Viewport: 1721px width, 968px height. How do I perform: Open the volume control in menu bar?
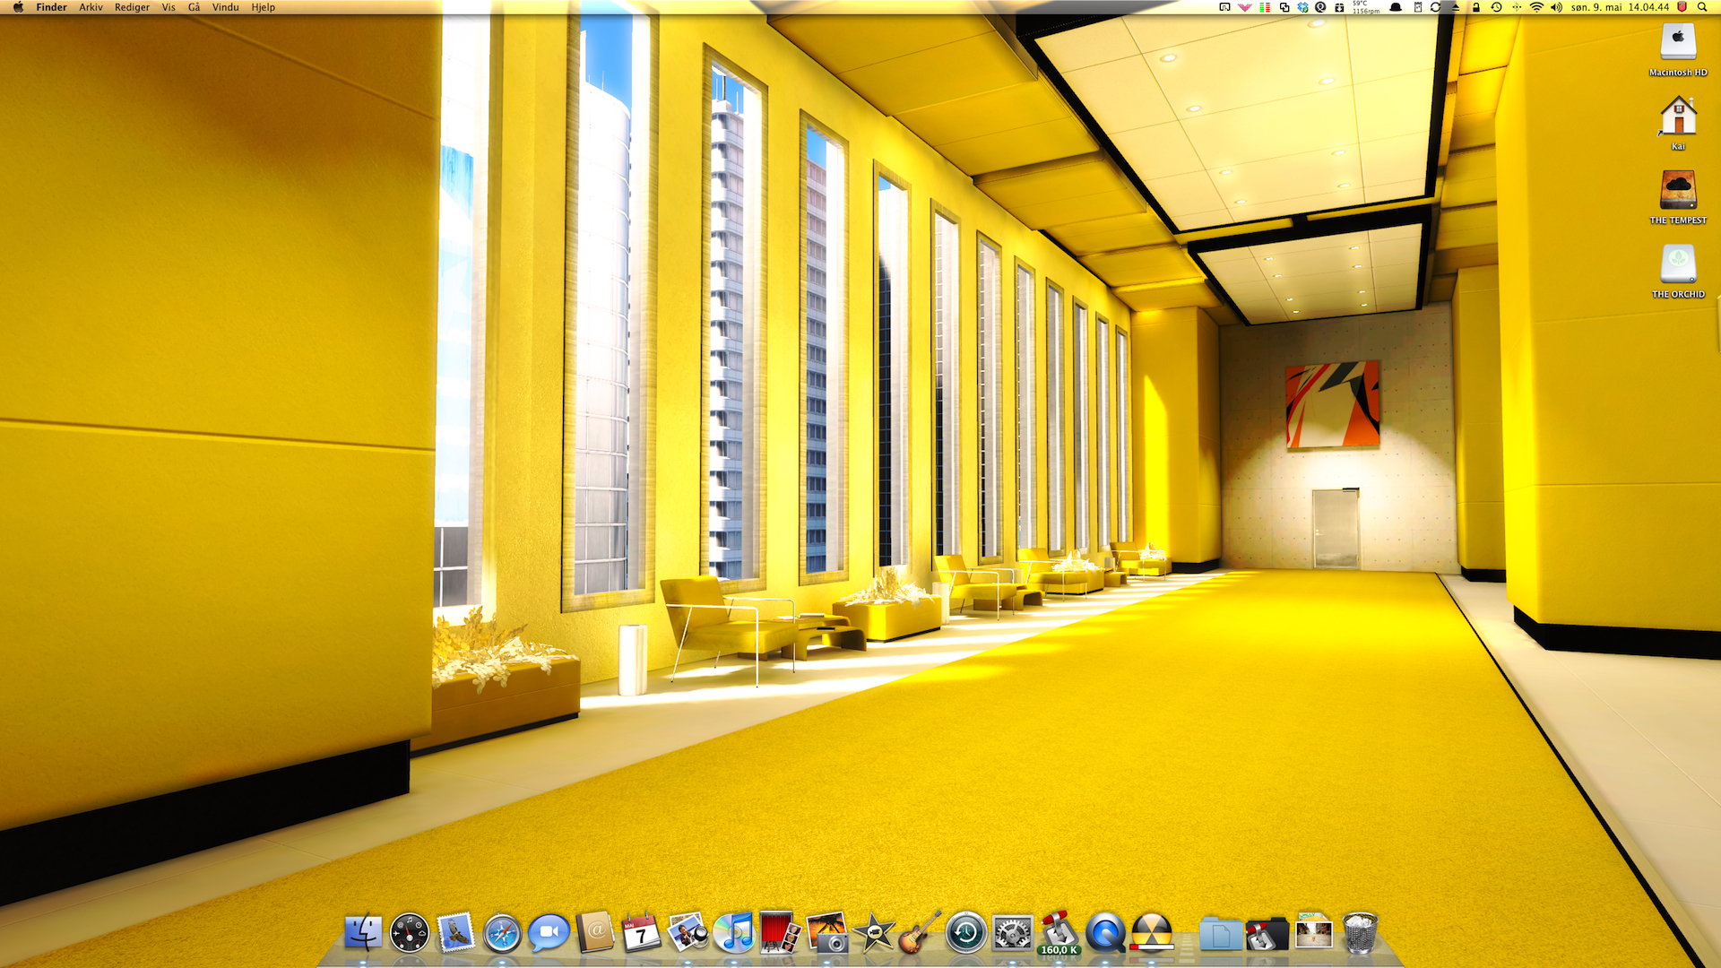click(x=1556, y=7)
